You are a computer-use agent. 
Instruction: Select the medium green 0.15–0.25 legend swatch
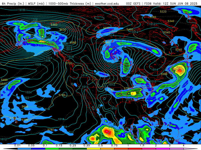66,149
